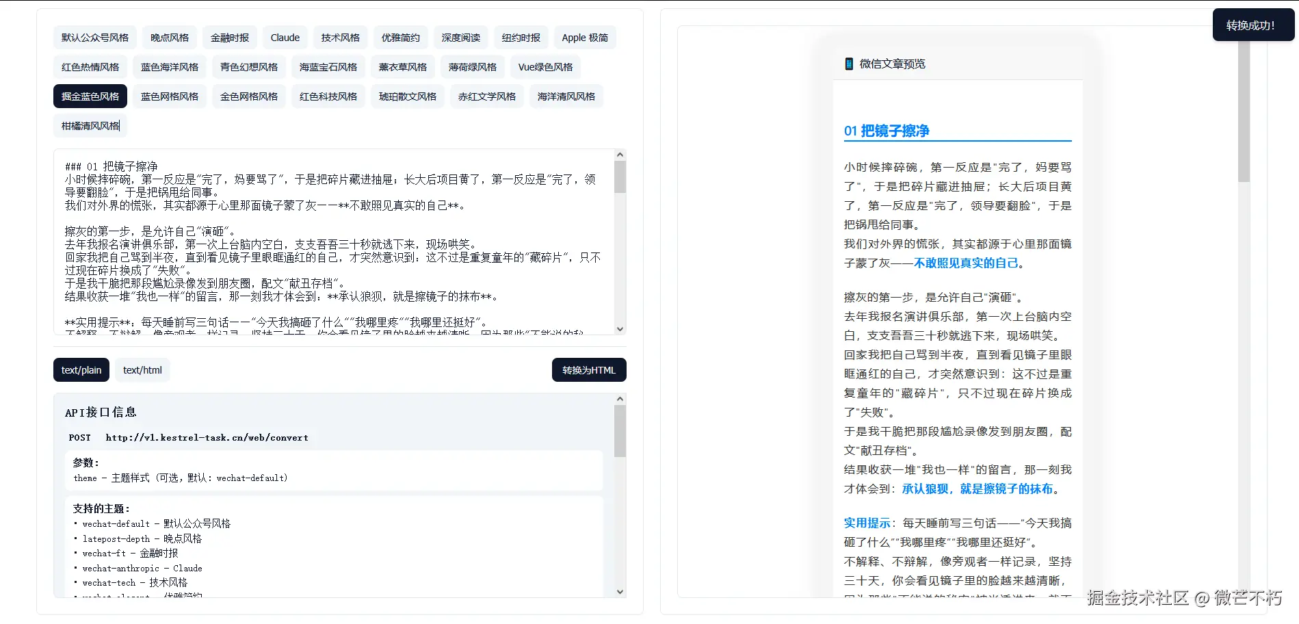Pick the Claude theme button
This screenshot has height=624, width=1299.
click(x=285, y=38)
